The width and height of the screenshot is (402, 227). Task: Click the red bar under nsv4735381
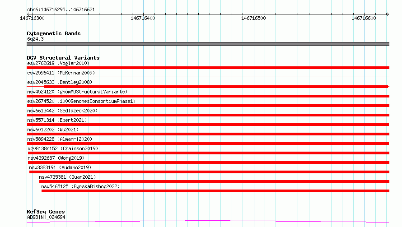[x=215, y=181]
